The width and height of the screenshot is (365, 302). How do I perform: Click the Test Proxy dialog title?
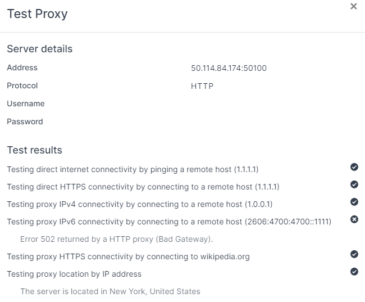point(37,14)
